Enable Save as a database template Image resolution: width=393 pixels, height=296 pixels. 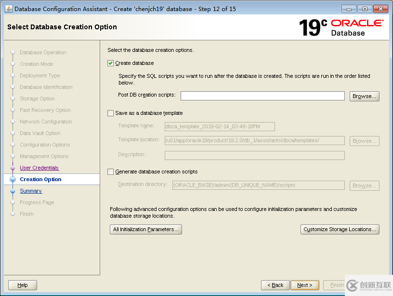110,113
